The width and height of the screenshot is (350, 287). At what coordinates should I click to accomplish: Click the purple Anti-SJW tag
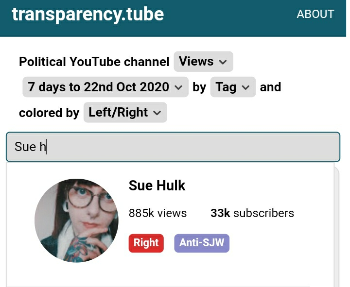click(x=202, y=243)
